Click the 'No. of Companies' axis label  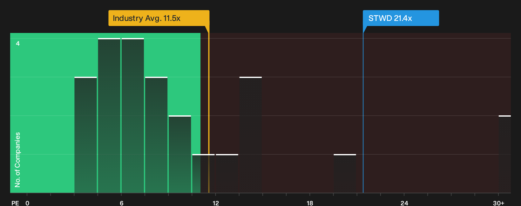click(17, 160)
